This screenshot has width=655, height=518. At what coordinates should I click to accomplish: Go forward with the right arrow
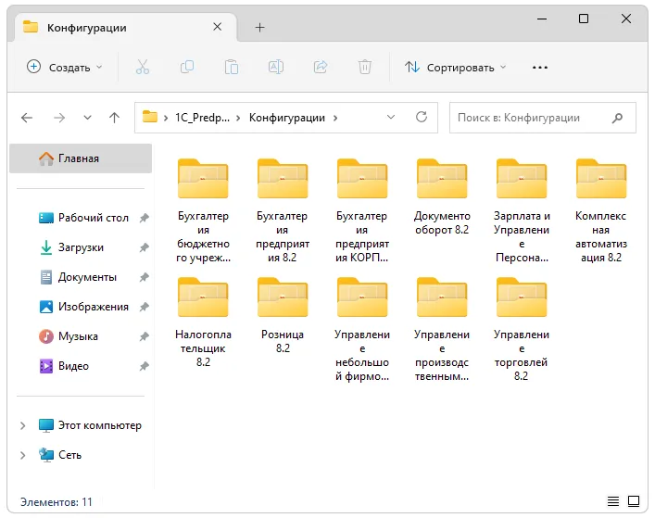pyautogui.click(x=59, y=118)
